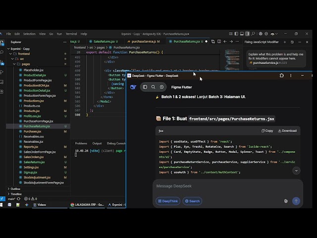Start a new chat with plus icon
Viewport: 317px width, 238px height.
click(x=285, y=42)
